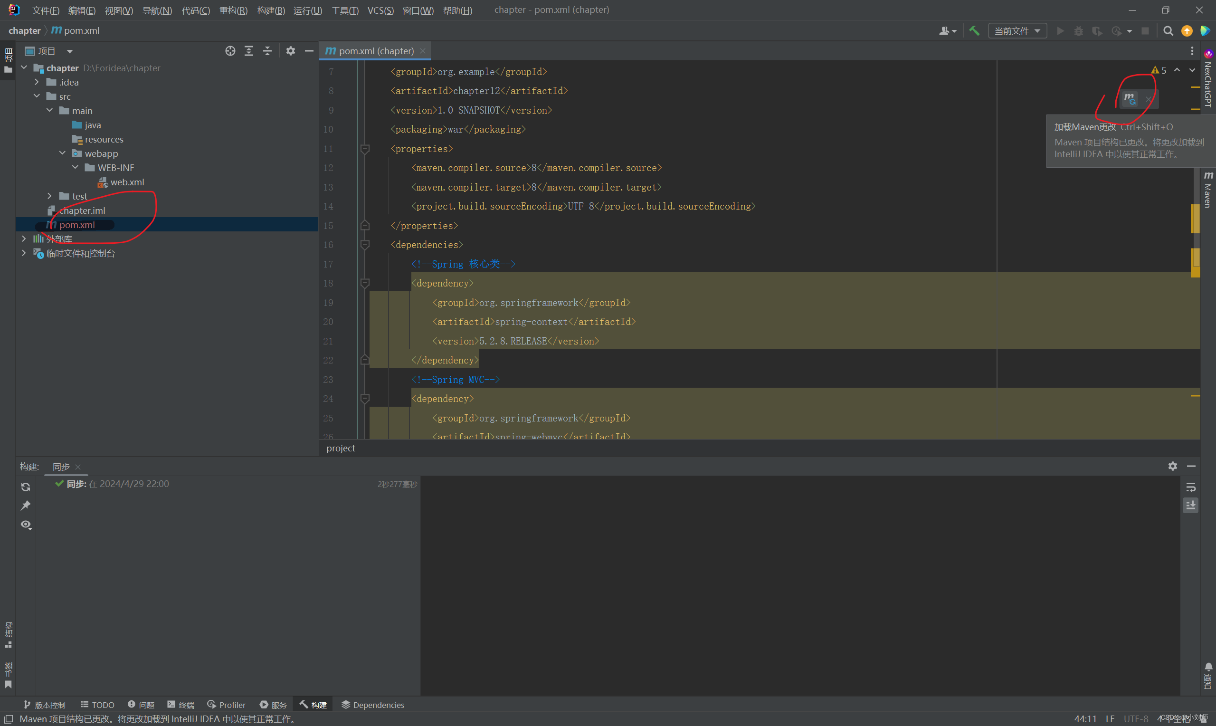Go to next highlighted problem arrow
The width and height of the screenshot is (1216, 726).
pyautogui.click(x=1192, y=70)
